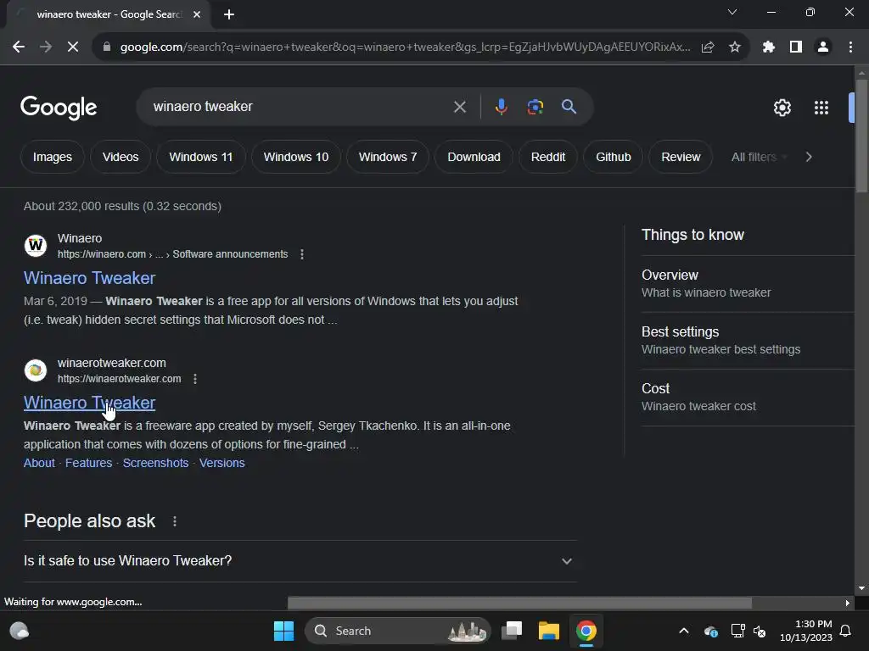This screenshot has width=869, height=651.
Task: Open the Chrome side panel icon
Action: tap(796, 47)
